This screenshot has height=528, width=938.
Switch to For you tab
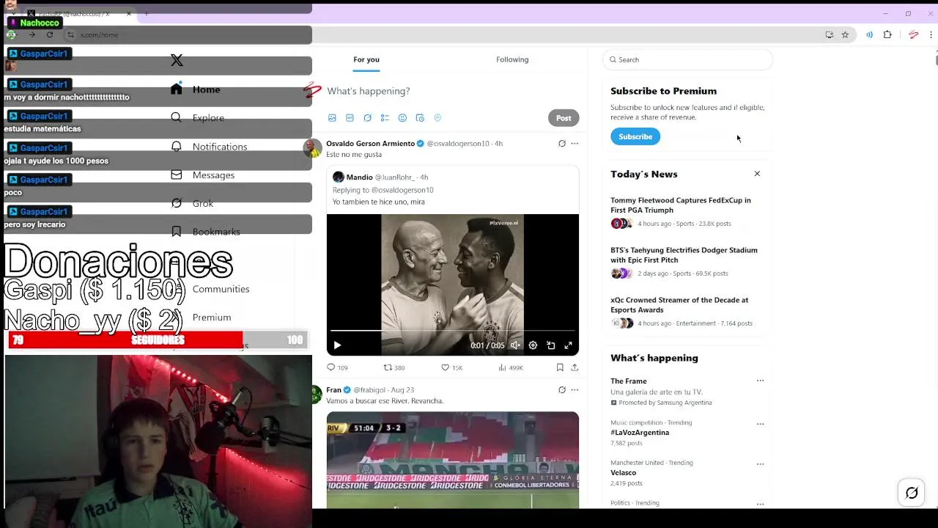pyautogui.click(x=366, y=59)
